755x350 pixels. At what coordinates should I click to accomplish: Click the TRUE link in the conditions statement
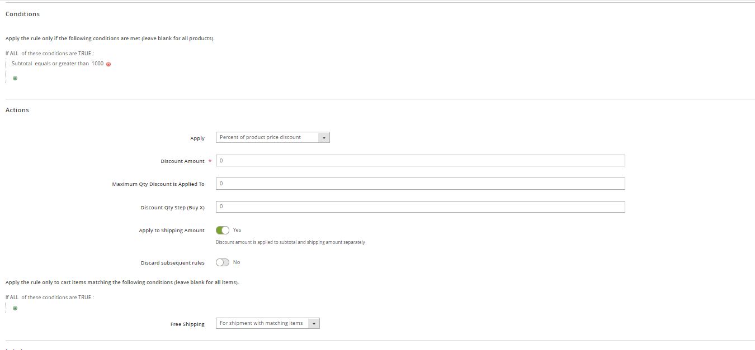click(86, 53)
